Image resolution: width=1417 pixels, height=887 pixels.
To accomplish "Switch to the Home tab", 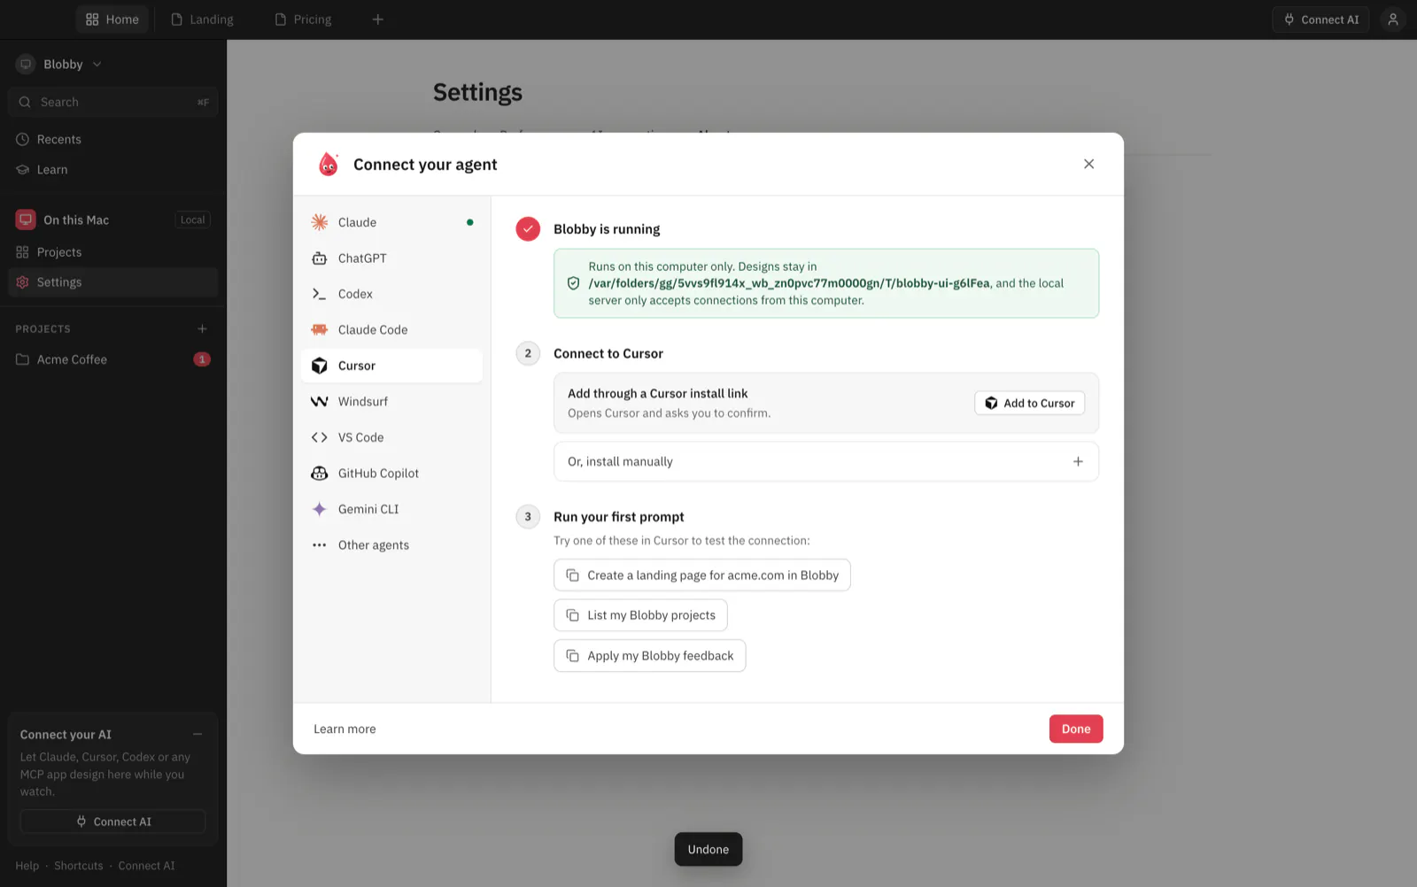I will coord(112,19).
